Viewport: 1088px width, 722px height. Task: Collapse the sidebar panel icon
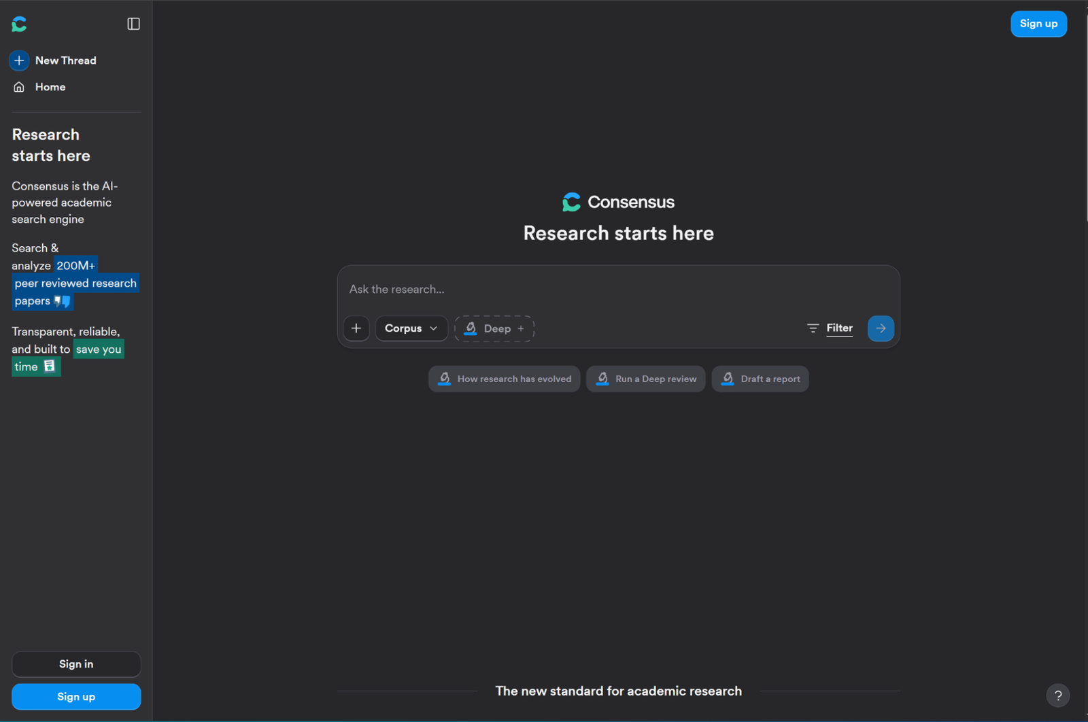(x=133, y=24)
